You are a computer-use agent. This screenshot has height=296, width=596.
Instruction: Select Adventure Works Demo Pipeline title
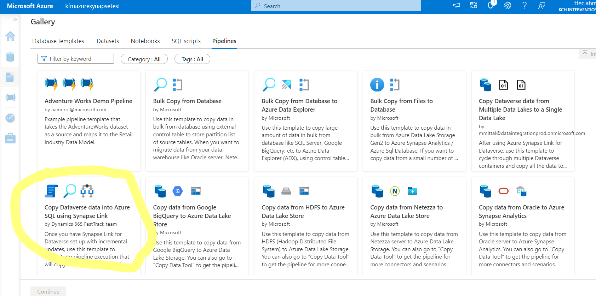click(88, 101)
